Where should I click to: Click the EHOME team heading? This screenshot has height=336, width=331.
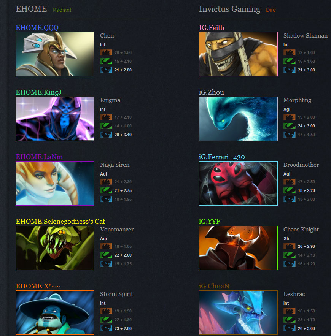(x=31, y=9)
